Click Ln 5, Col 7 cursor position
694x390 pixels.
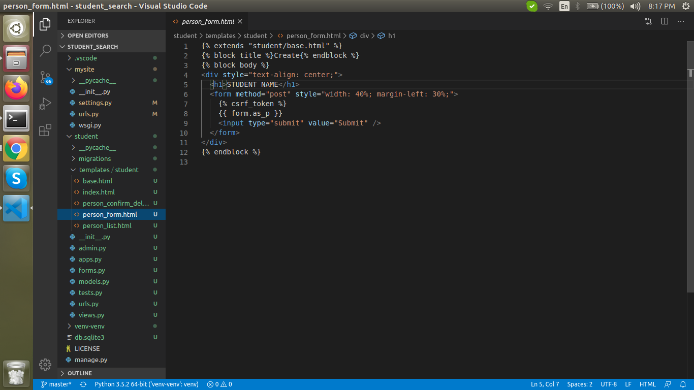click(x=545, y=384)
